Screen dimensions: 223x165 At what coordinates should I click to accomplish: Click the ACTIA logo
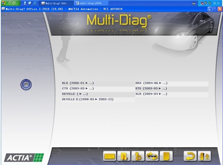coord(24,157)
